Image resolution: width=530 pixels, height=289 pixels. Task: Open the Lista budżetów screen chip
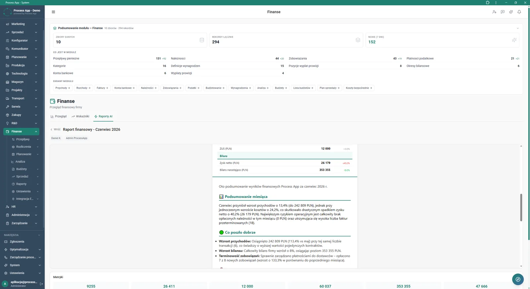click(303, 88)
